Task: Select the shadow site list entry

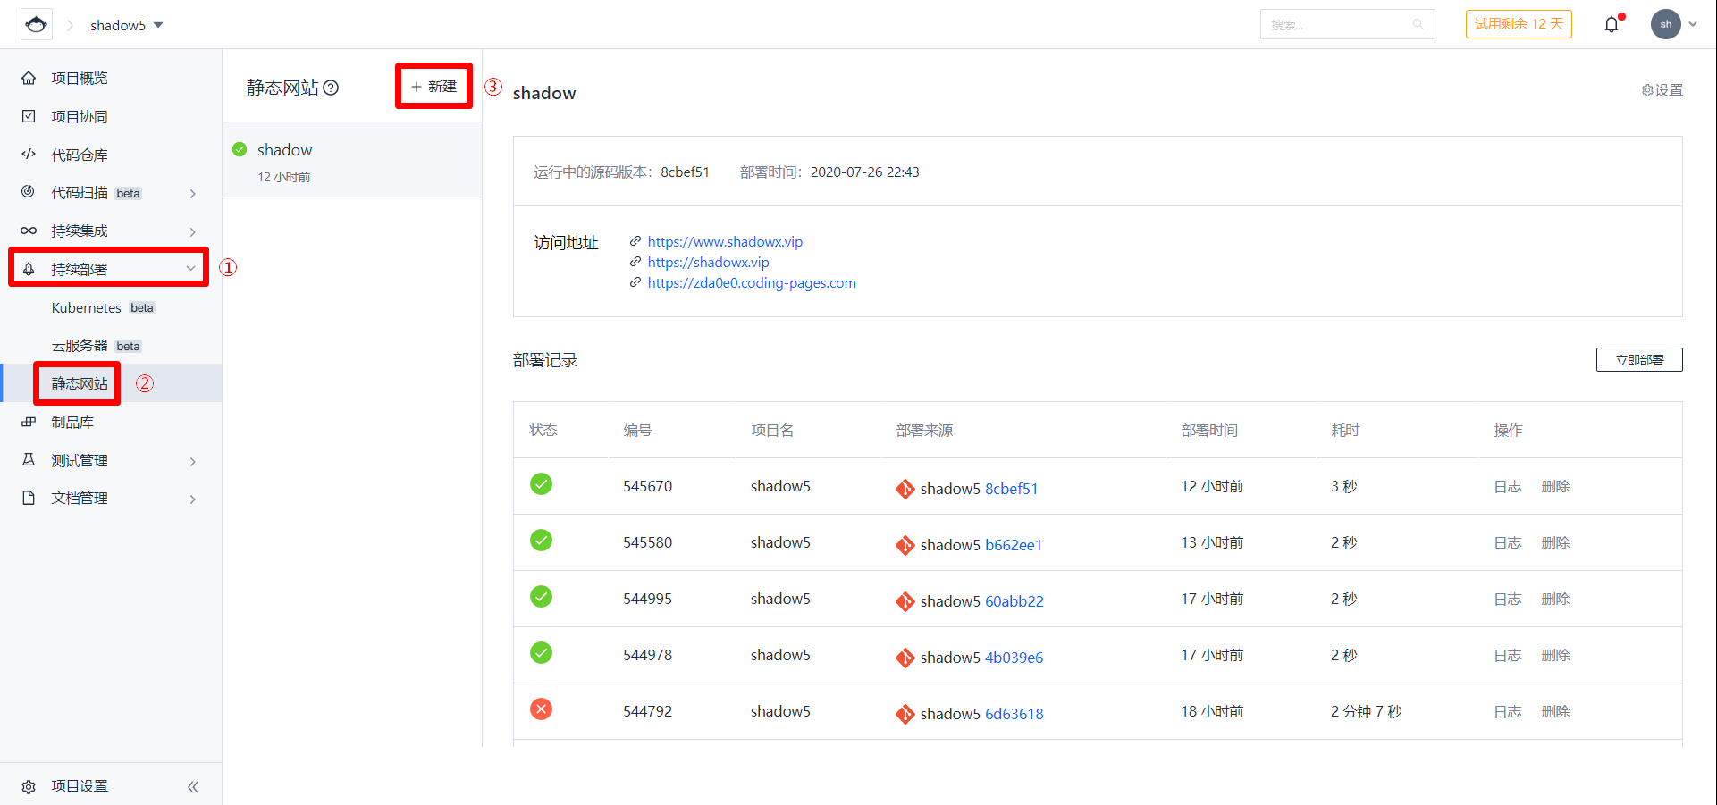Action: pos(352,160)
